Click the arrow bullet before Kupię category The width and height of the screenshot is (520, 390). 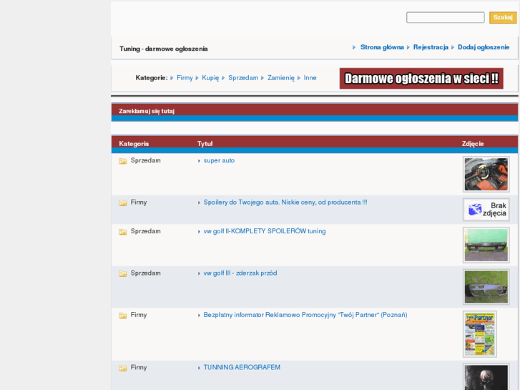(197, 78)
